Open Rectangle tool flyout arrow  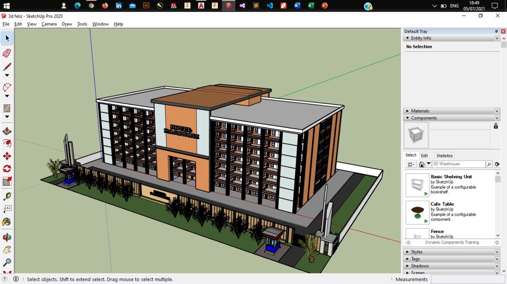[x=7, y=117]
